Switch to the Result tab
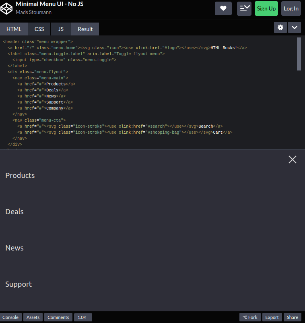Image resolution: width=305 pixels, height=323 pixels. click(x=85, y=29)
